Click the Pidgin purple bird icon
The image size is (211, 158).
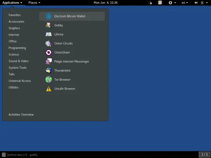(49, 62)
